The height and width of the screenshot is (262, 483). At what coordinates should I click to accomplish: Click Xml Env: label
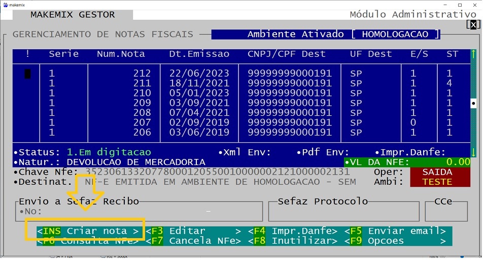(x=245, y=152)
